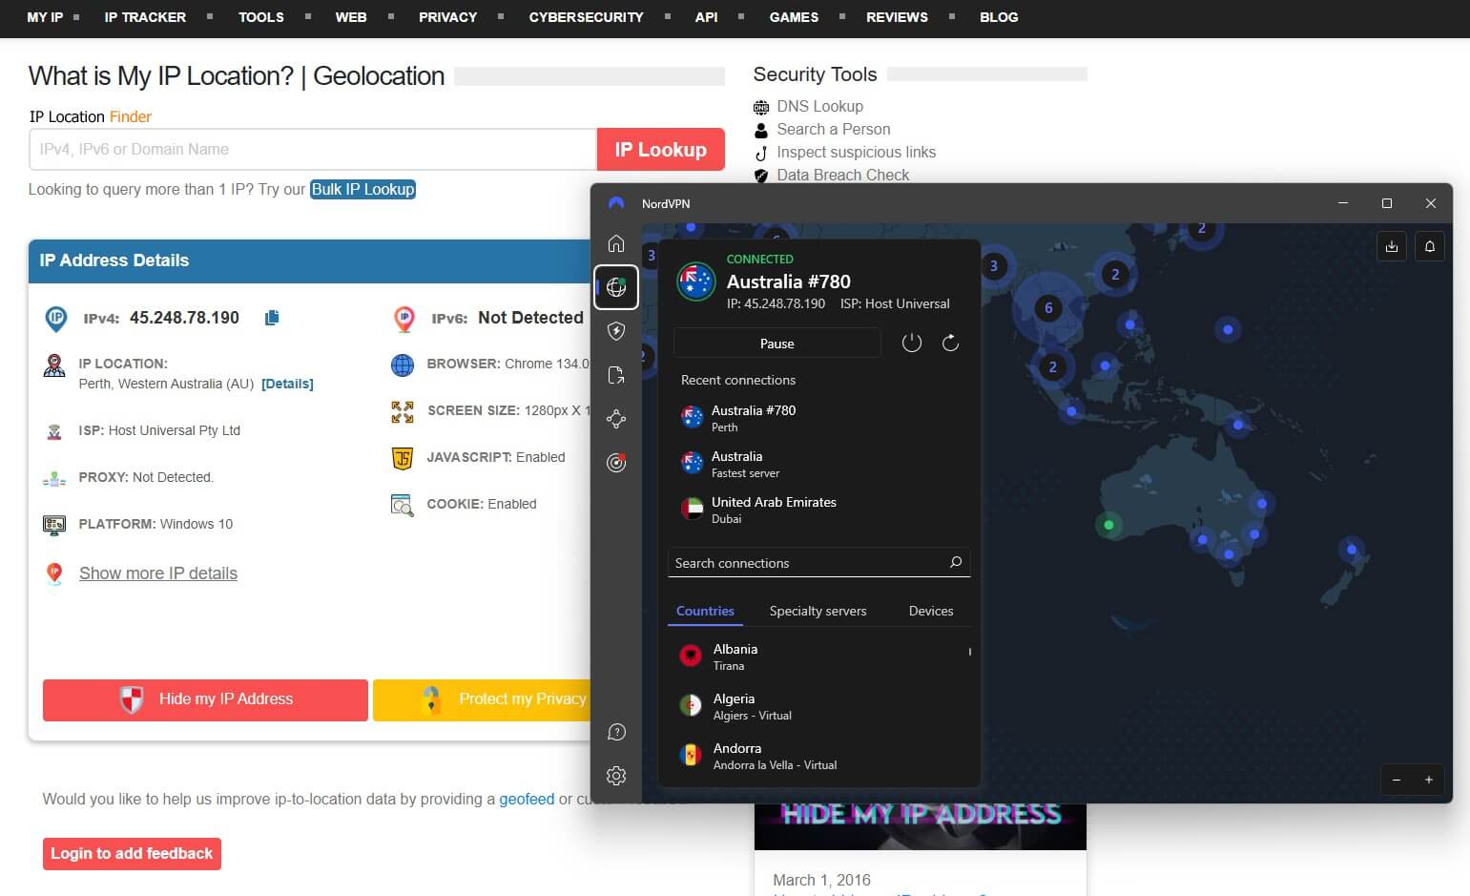This screenshot has height=896, width=1470.
Task: Open the MY IP menu item
Action: pyautogui.click(x=45, y=17)
